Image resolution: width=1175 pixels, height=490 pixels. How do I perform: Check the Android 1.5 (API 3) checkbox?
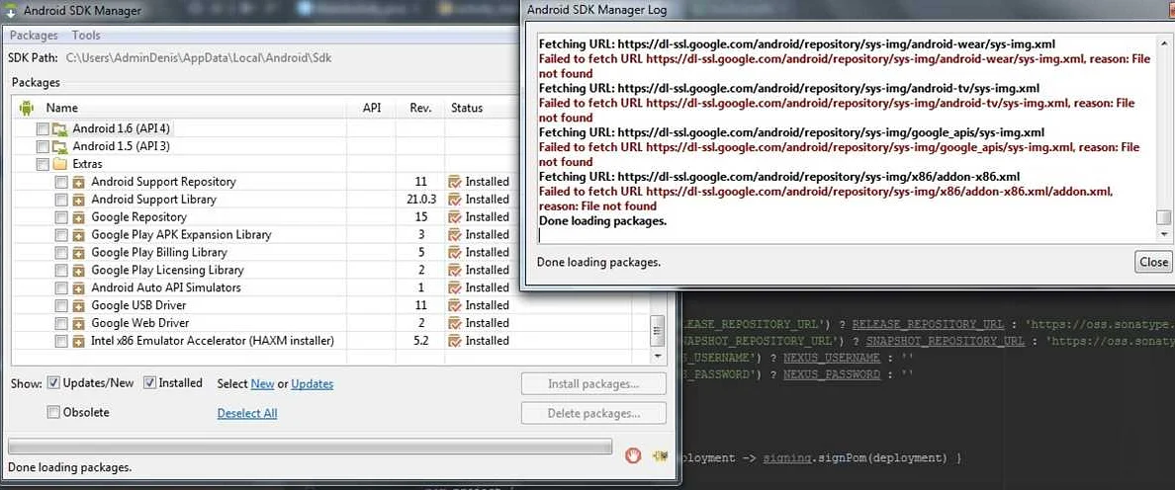43,146
